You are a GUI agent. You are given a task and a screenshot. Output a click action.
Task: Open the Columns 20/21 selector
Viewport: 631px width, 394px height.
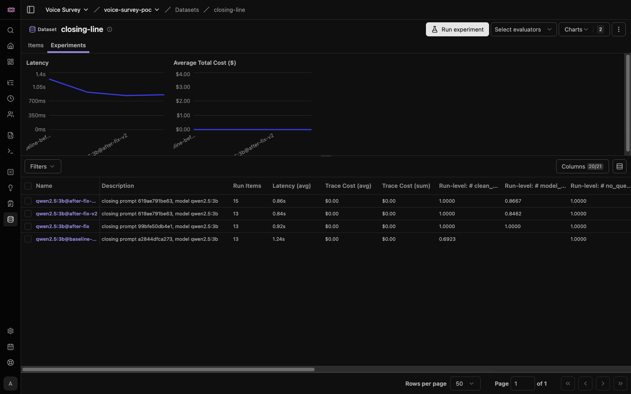[582, 166]
